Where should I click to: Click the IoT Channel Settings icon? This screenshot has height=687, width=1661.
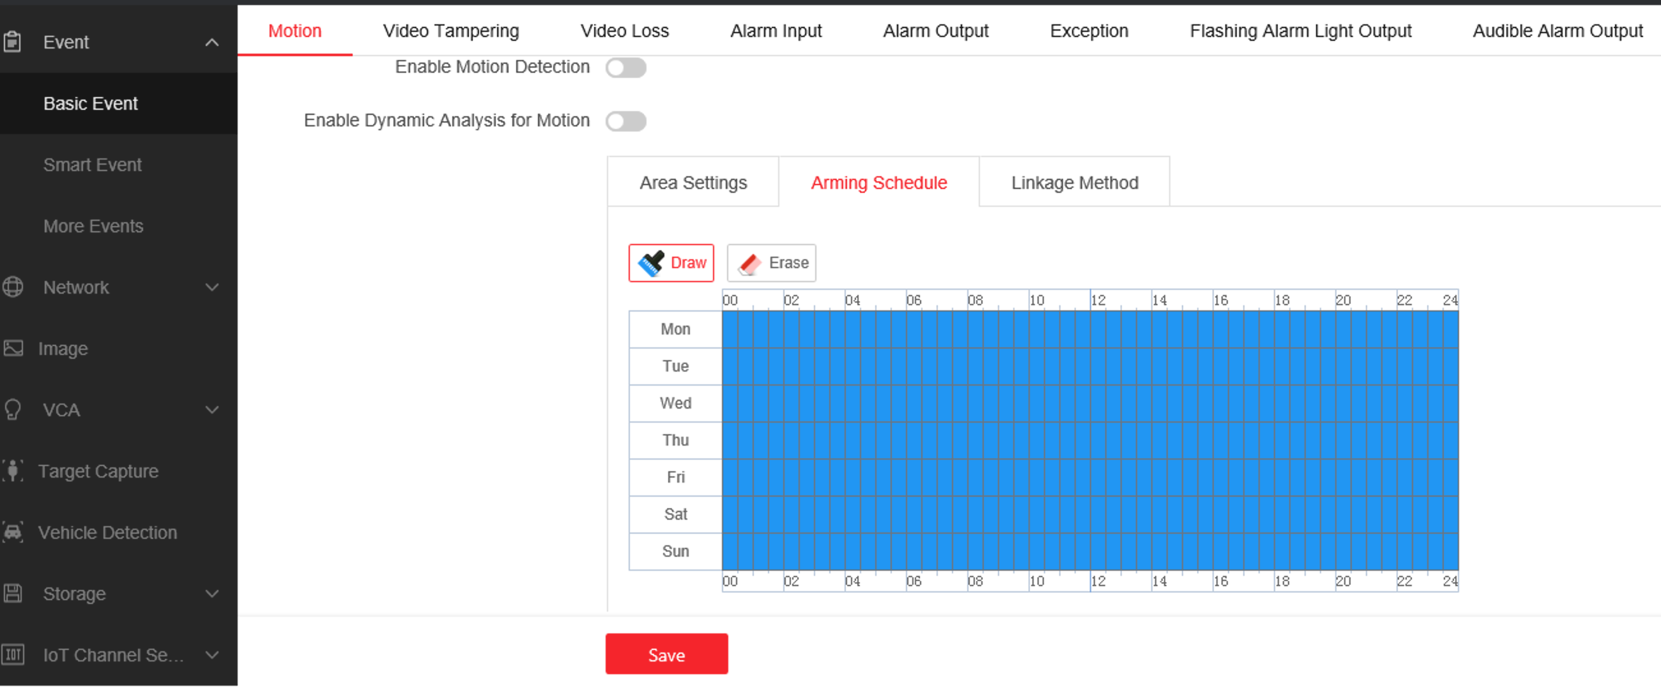(x=13, y=655)
